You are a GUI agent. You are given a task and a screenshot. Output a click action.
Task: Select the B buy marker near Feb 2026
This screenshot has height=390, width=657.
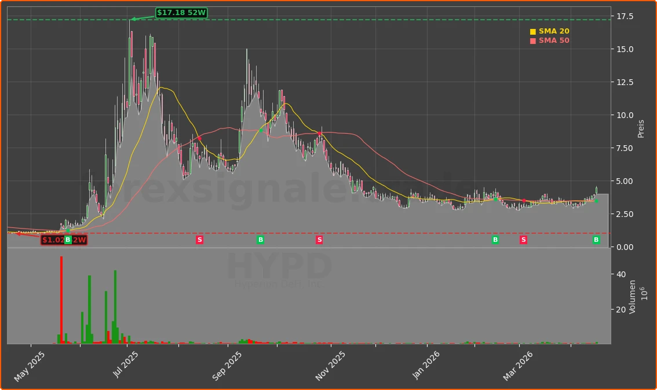point(495,239)
